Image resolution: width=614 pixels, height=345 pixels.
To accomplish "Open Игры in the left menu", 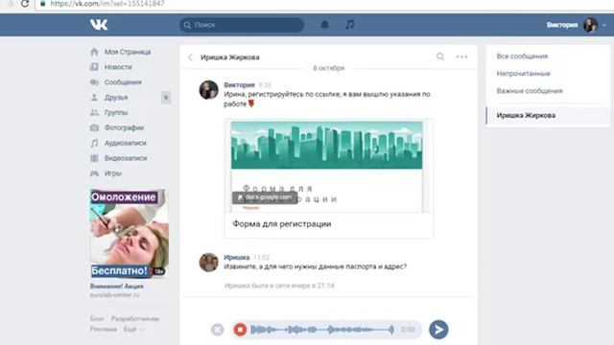I will pyautogui.click(x=113, y=173).
